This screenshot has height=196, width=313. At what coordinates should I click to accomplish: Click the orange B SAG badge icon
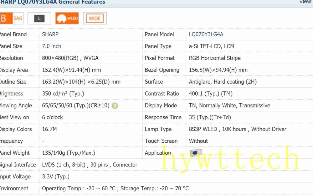(x=12, y=18)
